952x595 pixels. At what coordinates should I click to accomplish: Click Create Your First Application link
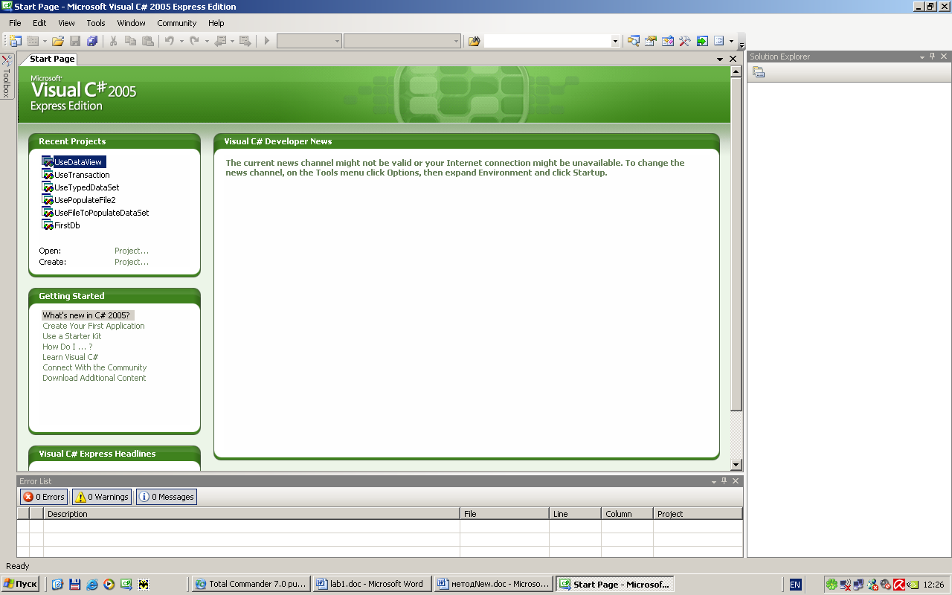[94, 326]
